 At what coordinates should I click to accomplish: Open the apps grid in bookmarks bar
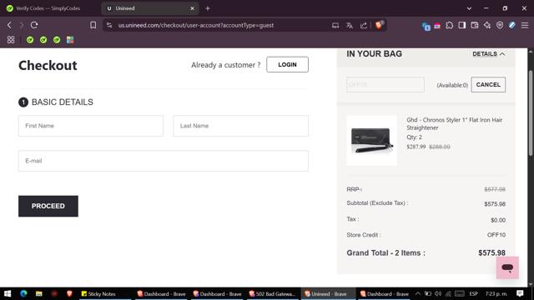pos(11,40)
